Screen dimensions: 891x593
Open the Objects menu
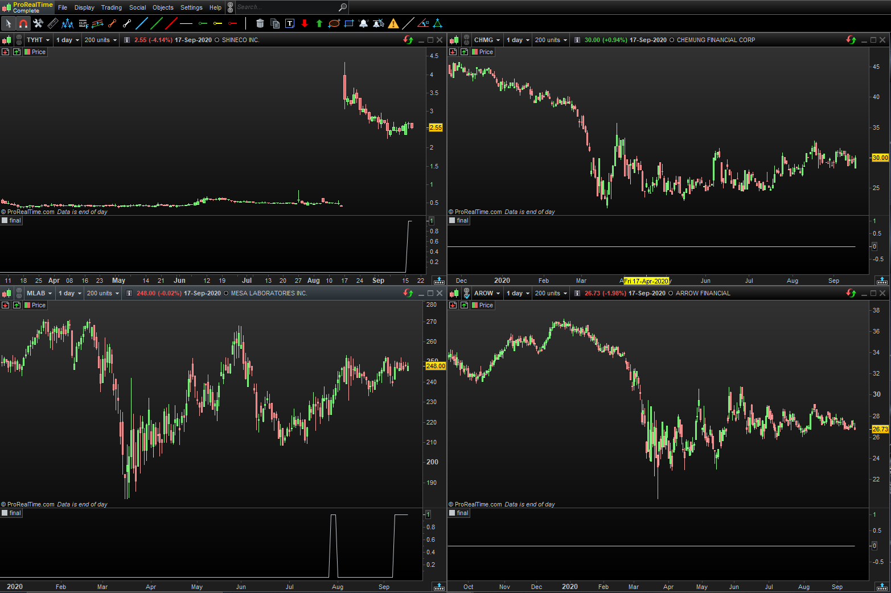click(x=163, y=7)
